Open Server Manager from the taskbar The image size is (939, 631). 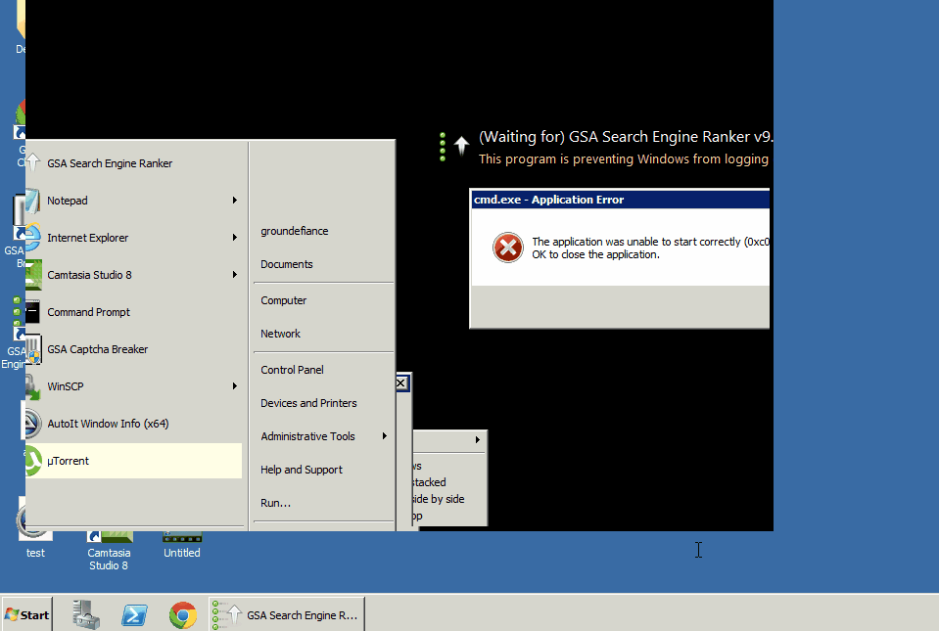click(86, 614)
